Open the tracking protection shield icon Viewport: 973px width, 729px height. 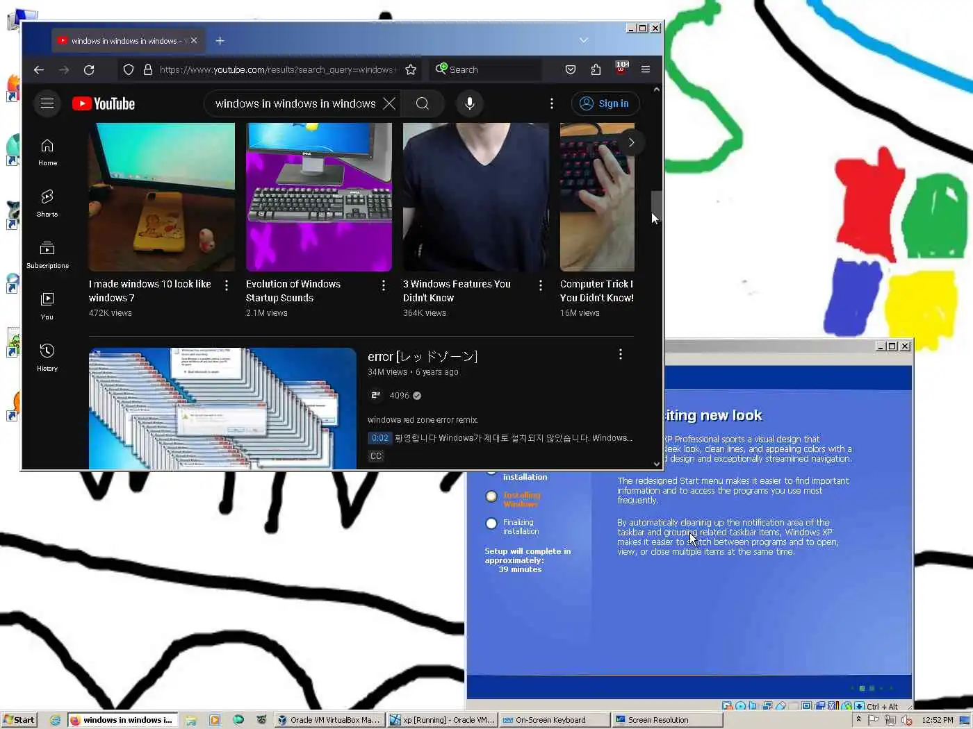(x=129, y=69)
